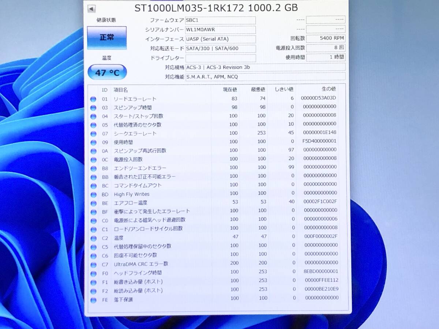
Task: Click the status icon for ID 01 row
Action: (93, 99)
